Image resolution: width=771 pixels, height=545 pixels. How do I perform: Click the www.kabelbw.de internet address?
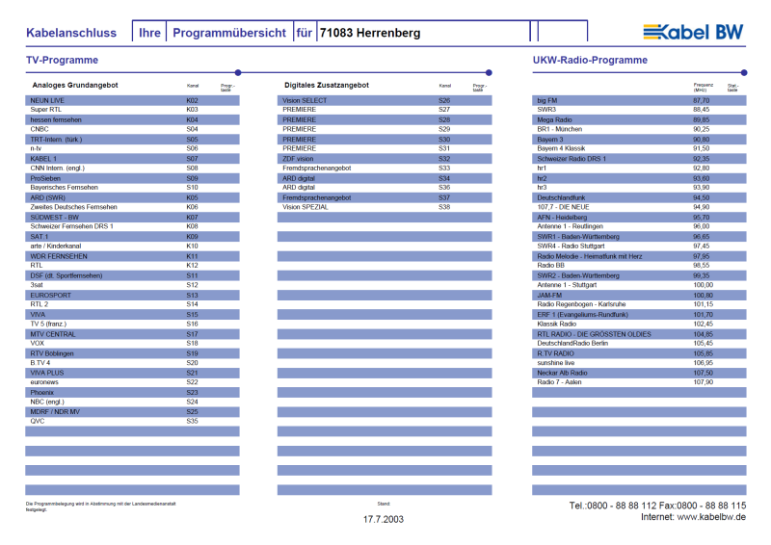point(711,517)
